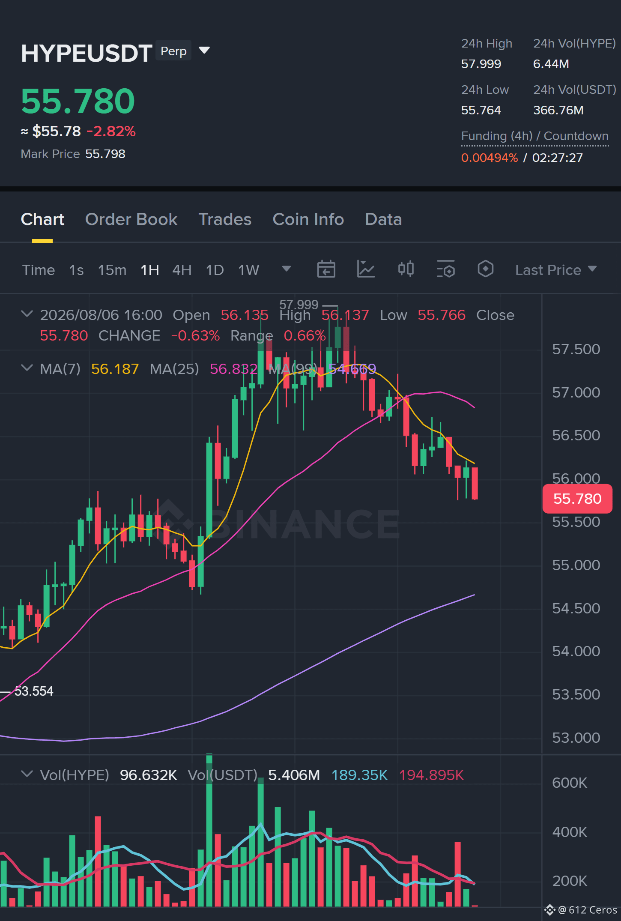The image size is (621, 921).
Task: Select the 1H interval
Action: coord(150,270)
